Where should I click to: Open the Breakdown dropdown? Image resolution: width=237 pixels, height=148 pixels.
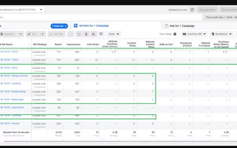pos(222,34)
